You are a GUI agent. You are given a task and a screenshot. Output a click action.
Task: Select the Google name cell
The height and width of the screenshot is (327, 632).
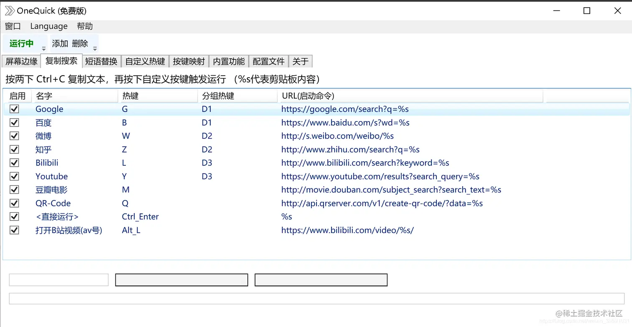click(49, 109)
